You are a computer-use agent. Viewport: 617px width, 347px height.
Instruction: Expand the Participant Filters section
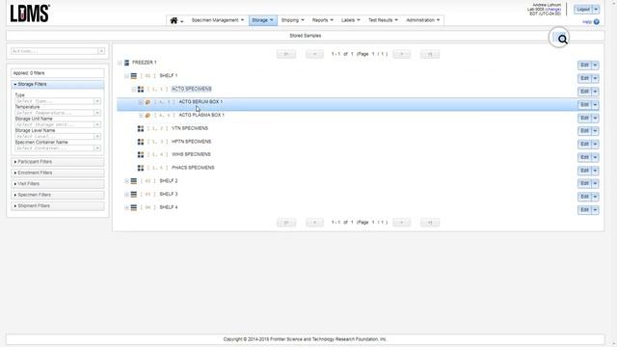(58, 162)
